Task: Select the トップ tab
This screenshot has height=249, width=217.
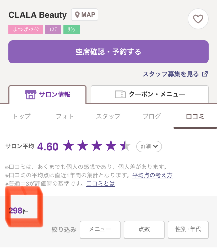Action: [x=22, y=116]
